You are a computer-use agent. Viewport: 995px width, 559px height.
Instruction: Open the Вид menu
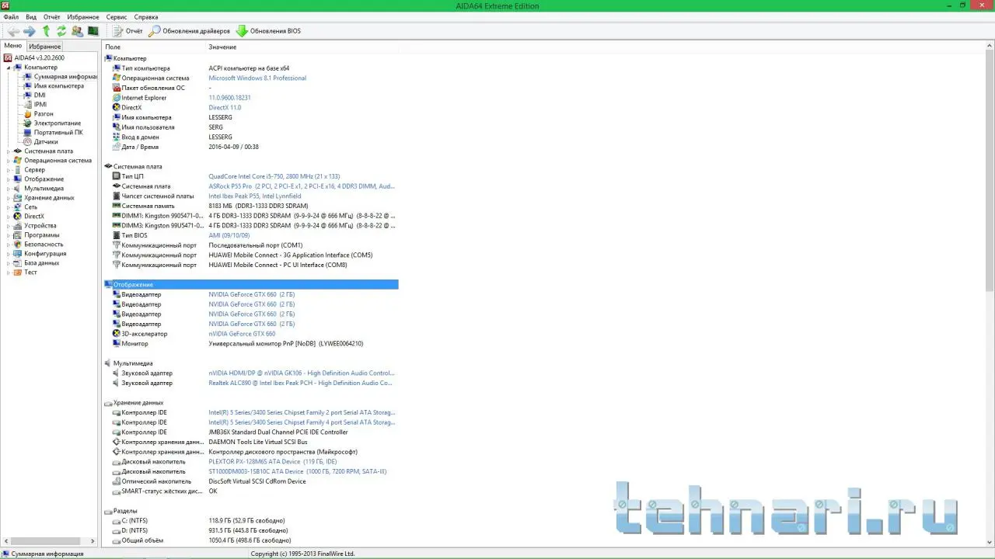tap(31, 17)
